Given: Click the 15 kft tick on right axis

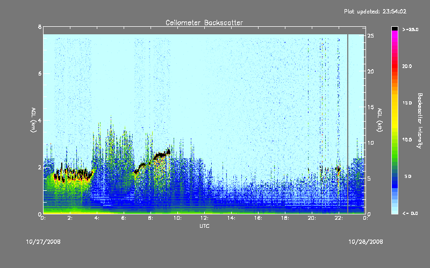Looking at the screenshot, I should 371,107.
